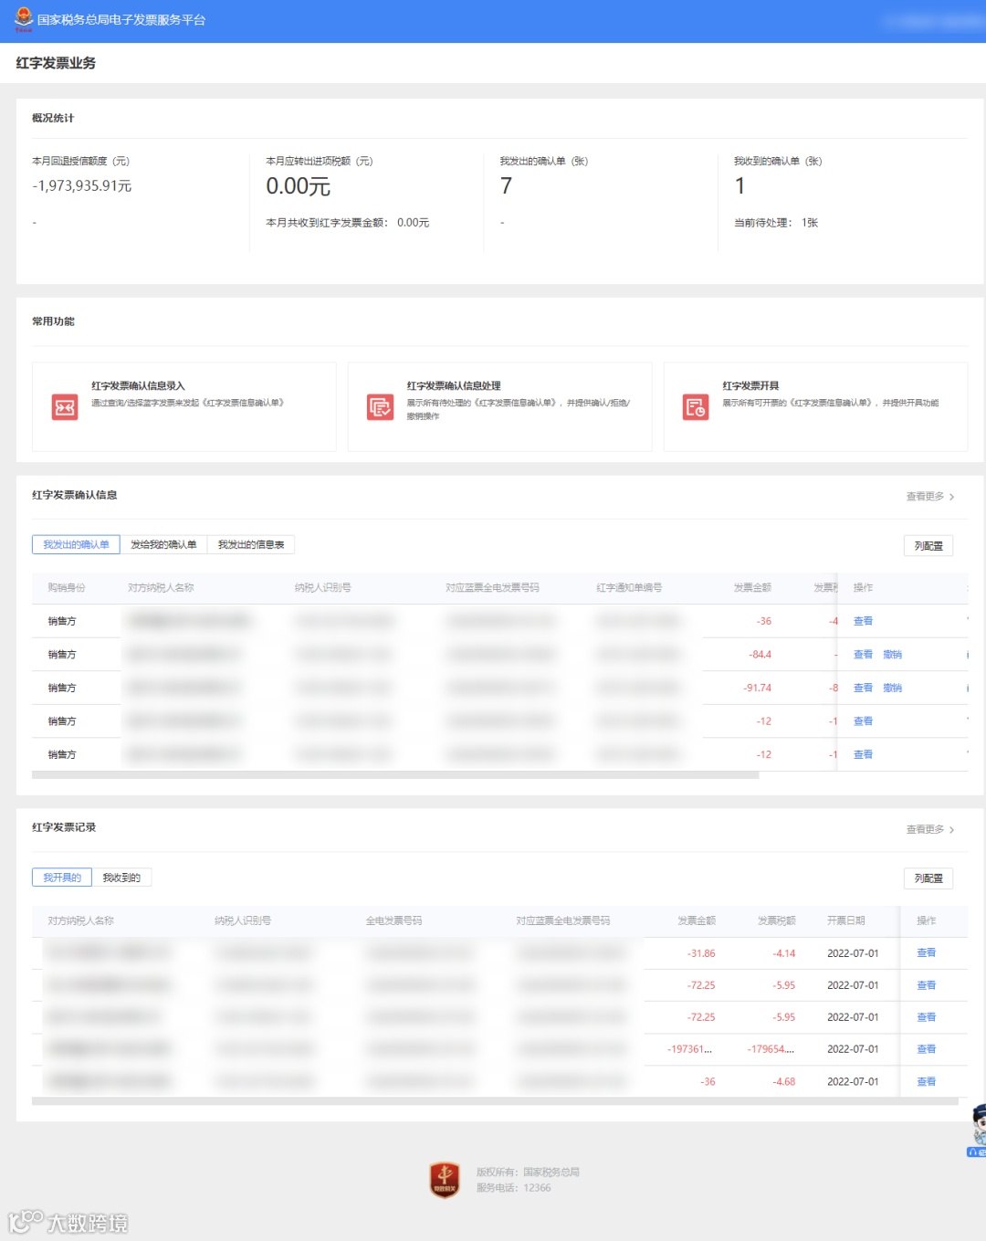
Task: Click horizontal scrollbar of confirmation info table
Action: point(395,775)
